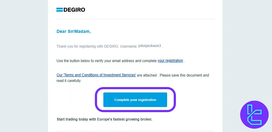Click the purple TC watermark logo
The width and height of the screenshot is (272, 132).
point(254,115)
